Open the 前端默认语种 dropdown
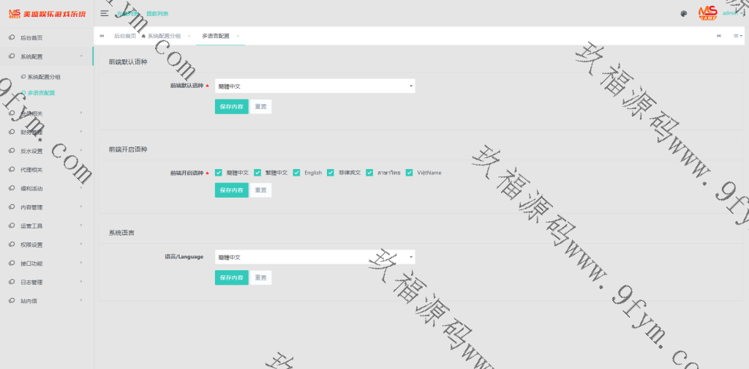Image resolution: width=749 pixels, height=369 pixels. [x=315, y=86]
